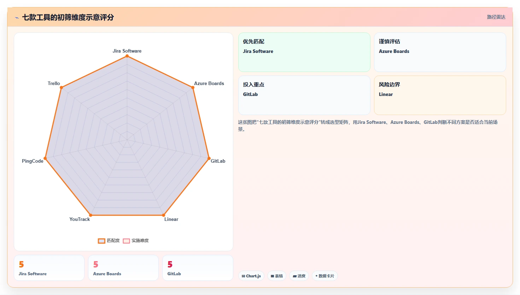Click the icon in the 表格 chip
The image size is (520, 295).
272,276
